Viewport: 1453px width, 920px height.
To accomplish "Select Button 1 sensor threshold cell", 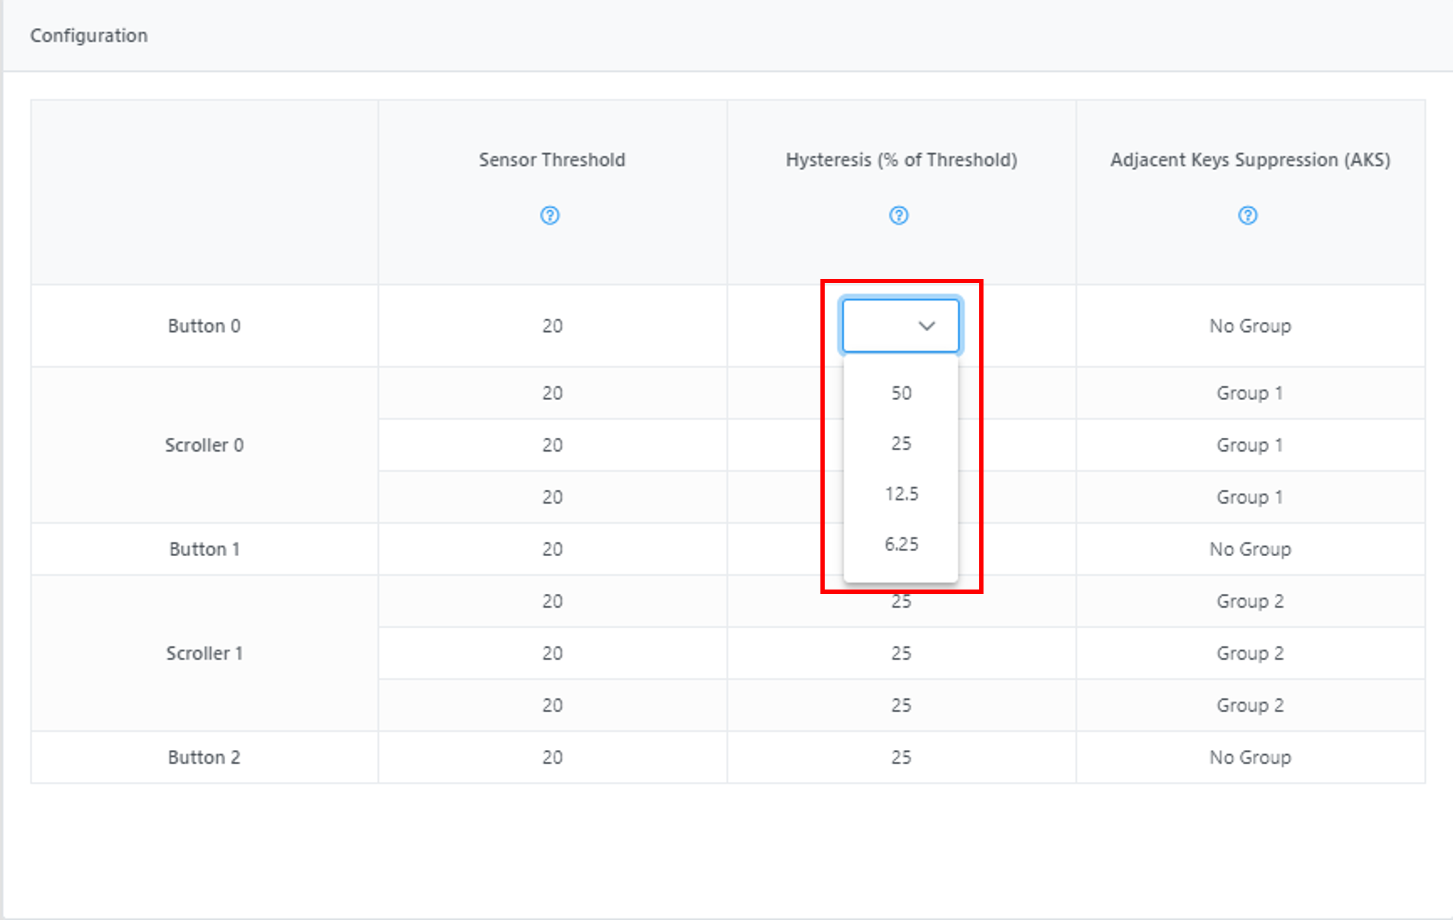I will pyautogui.click(x=552, y=549).
